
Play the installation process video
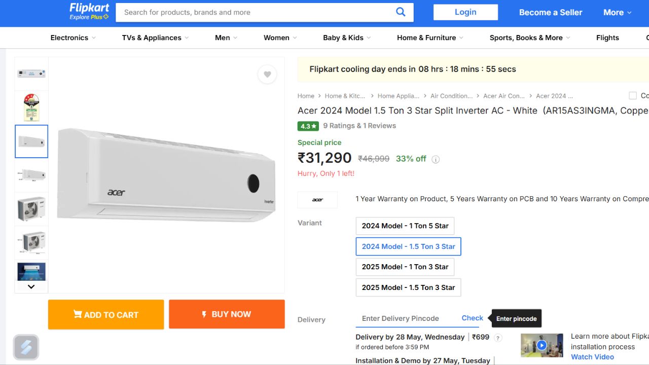tap(542, 345)
